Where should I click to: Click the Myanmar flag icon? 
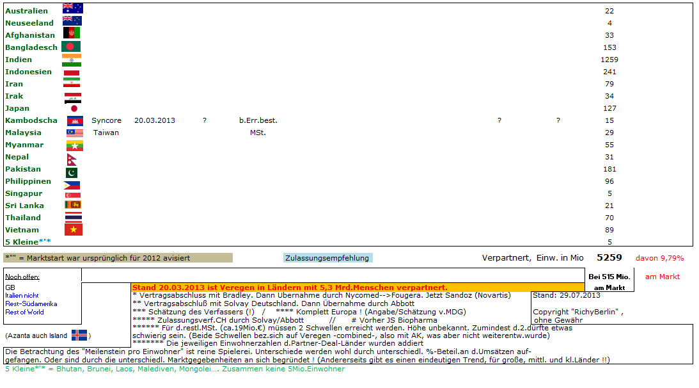point(74,145)
